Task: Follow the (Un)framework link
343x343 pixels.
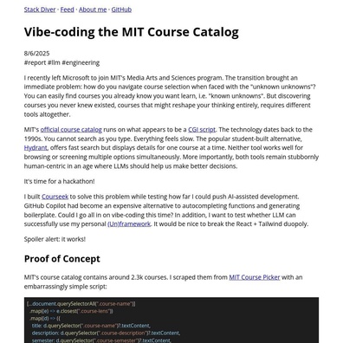Action: point(129,224)
